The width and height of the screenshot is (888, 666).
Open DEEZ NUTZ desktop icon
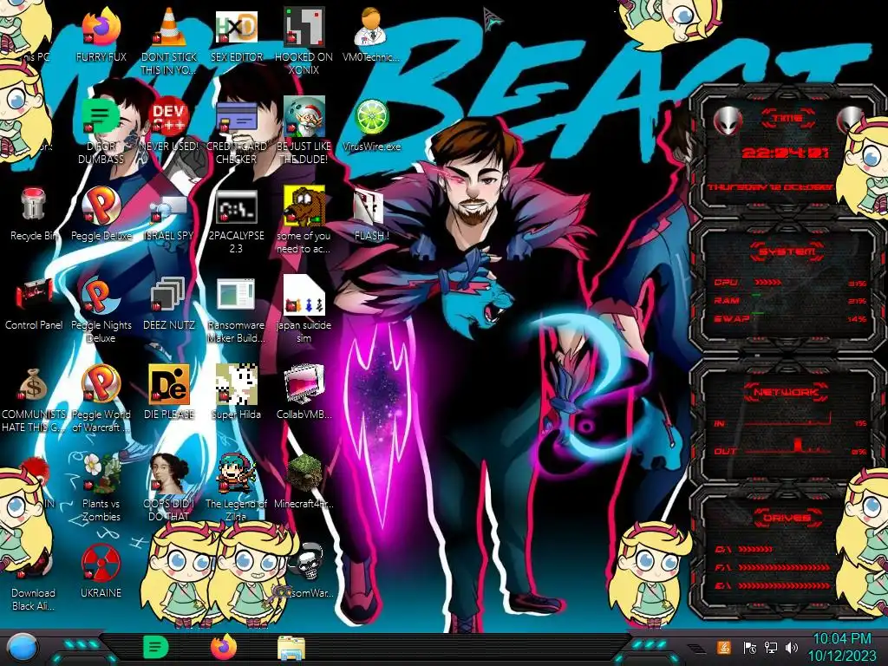pyautogui.click(x=169, y=296)
